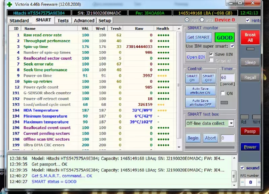This screenshot has width=269, height=194.
Task: Click the Open BIN button
Action: 196,57
